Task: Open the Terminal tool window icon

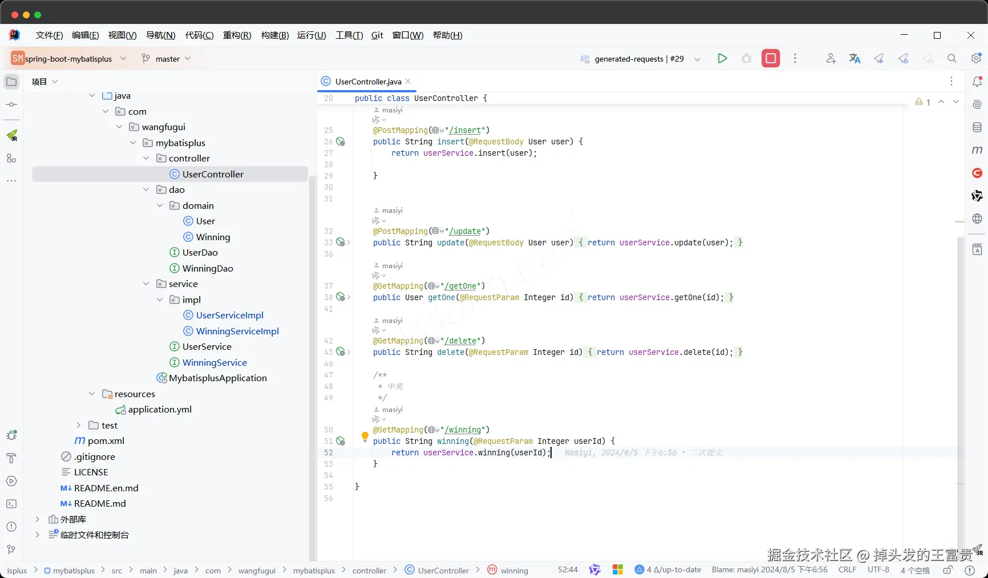Action: pos(11,504)
